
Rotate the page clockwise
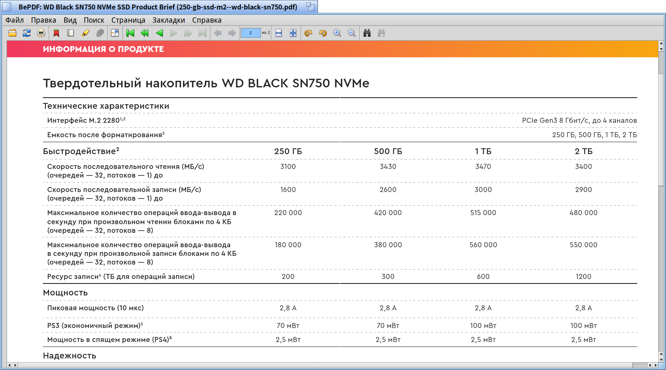pyautogui.click(x=308, y=33)
